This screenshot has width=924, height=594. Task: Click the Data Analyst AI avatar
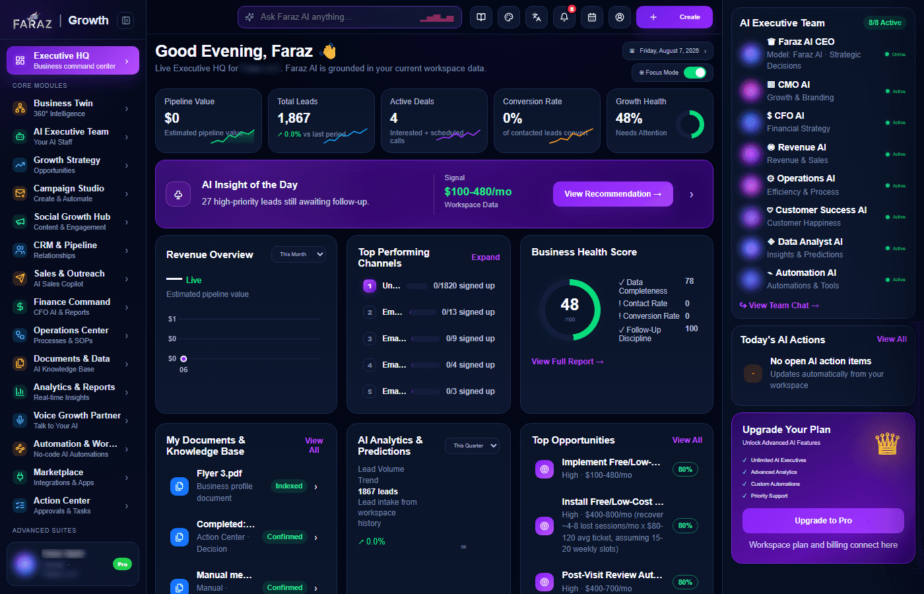[x=751, y=248]
